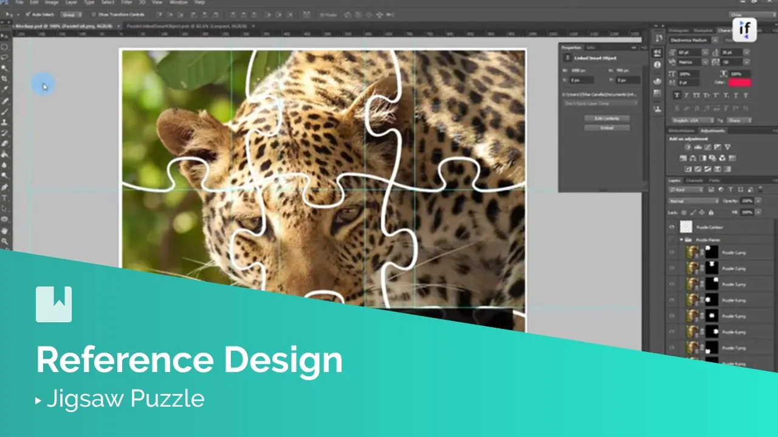Switch to the Channels tab
This screenshot has height=437, width=778.
(694, 180)
